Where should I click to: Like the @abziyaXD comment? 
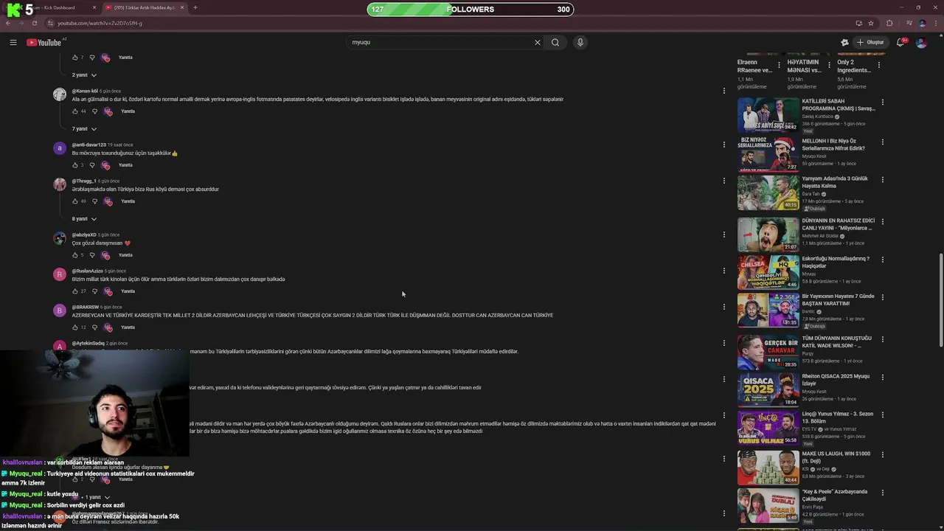pos(74,255)
